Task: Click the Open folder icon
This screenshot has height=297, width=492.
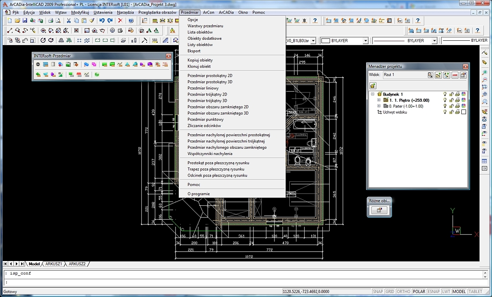Action: (x=17, y=21)
